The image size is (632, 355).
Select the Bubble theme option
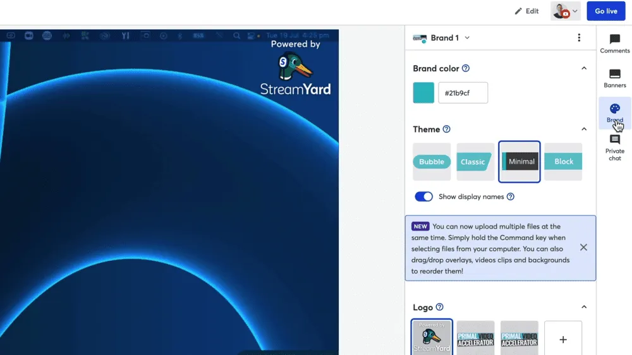pyautogui.click(x=432, y=162)
